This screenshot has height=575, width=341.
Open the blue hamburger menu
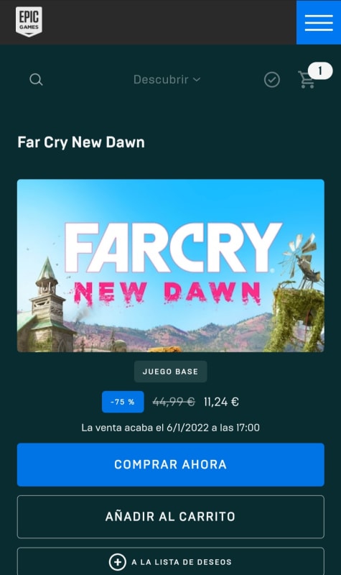point(319,22)
